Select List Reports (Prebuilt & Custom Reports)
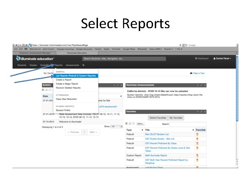This screenshot has height=188, width=251. [76, 76]
